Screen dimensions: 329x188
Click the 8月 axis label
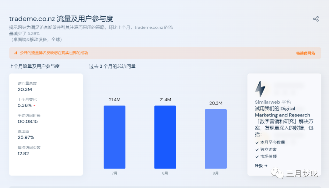click(165, 173)
